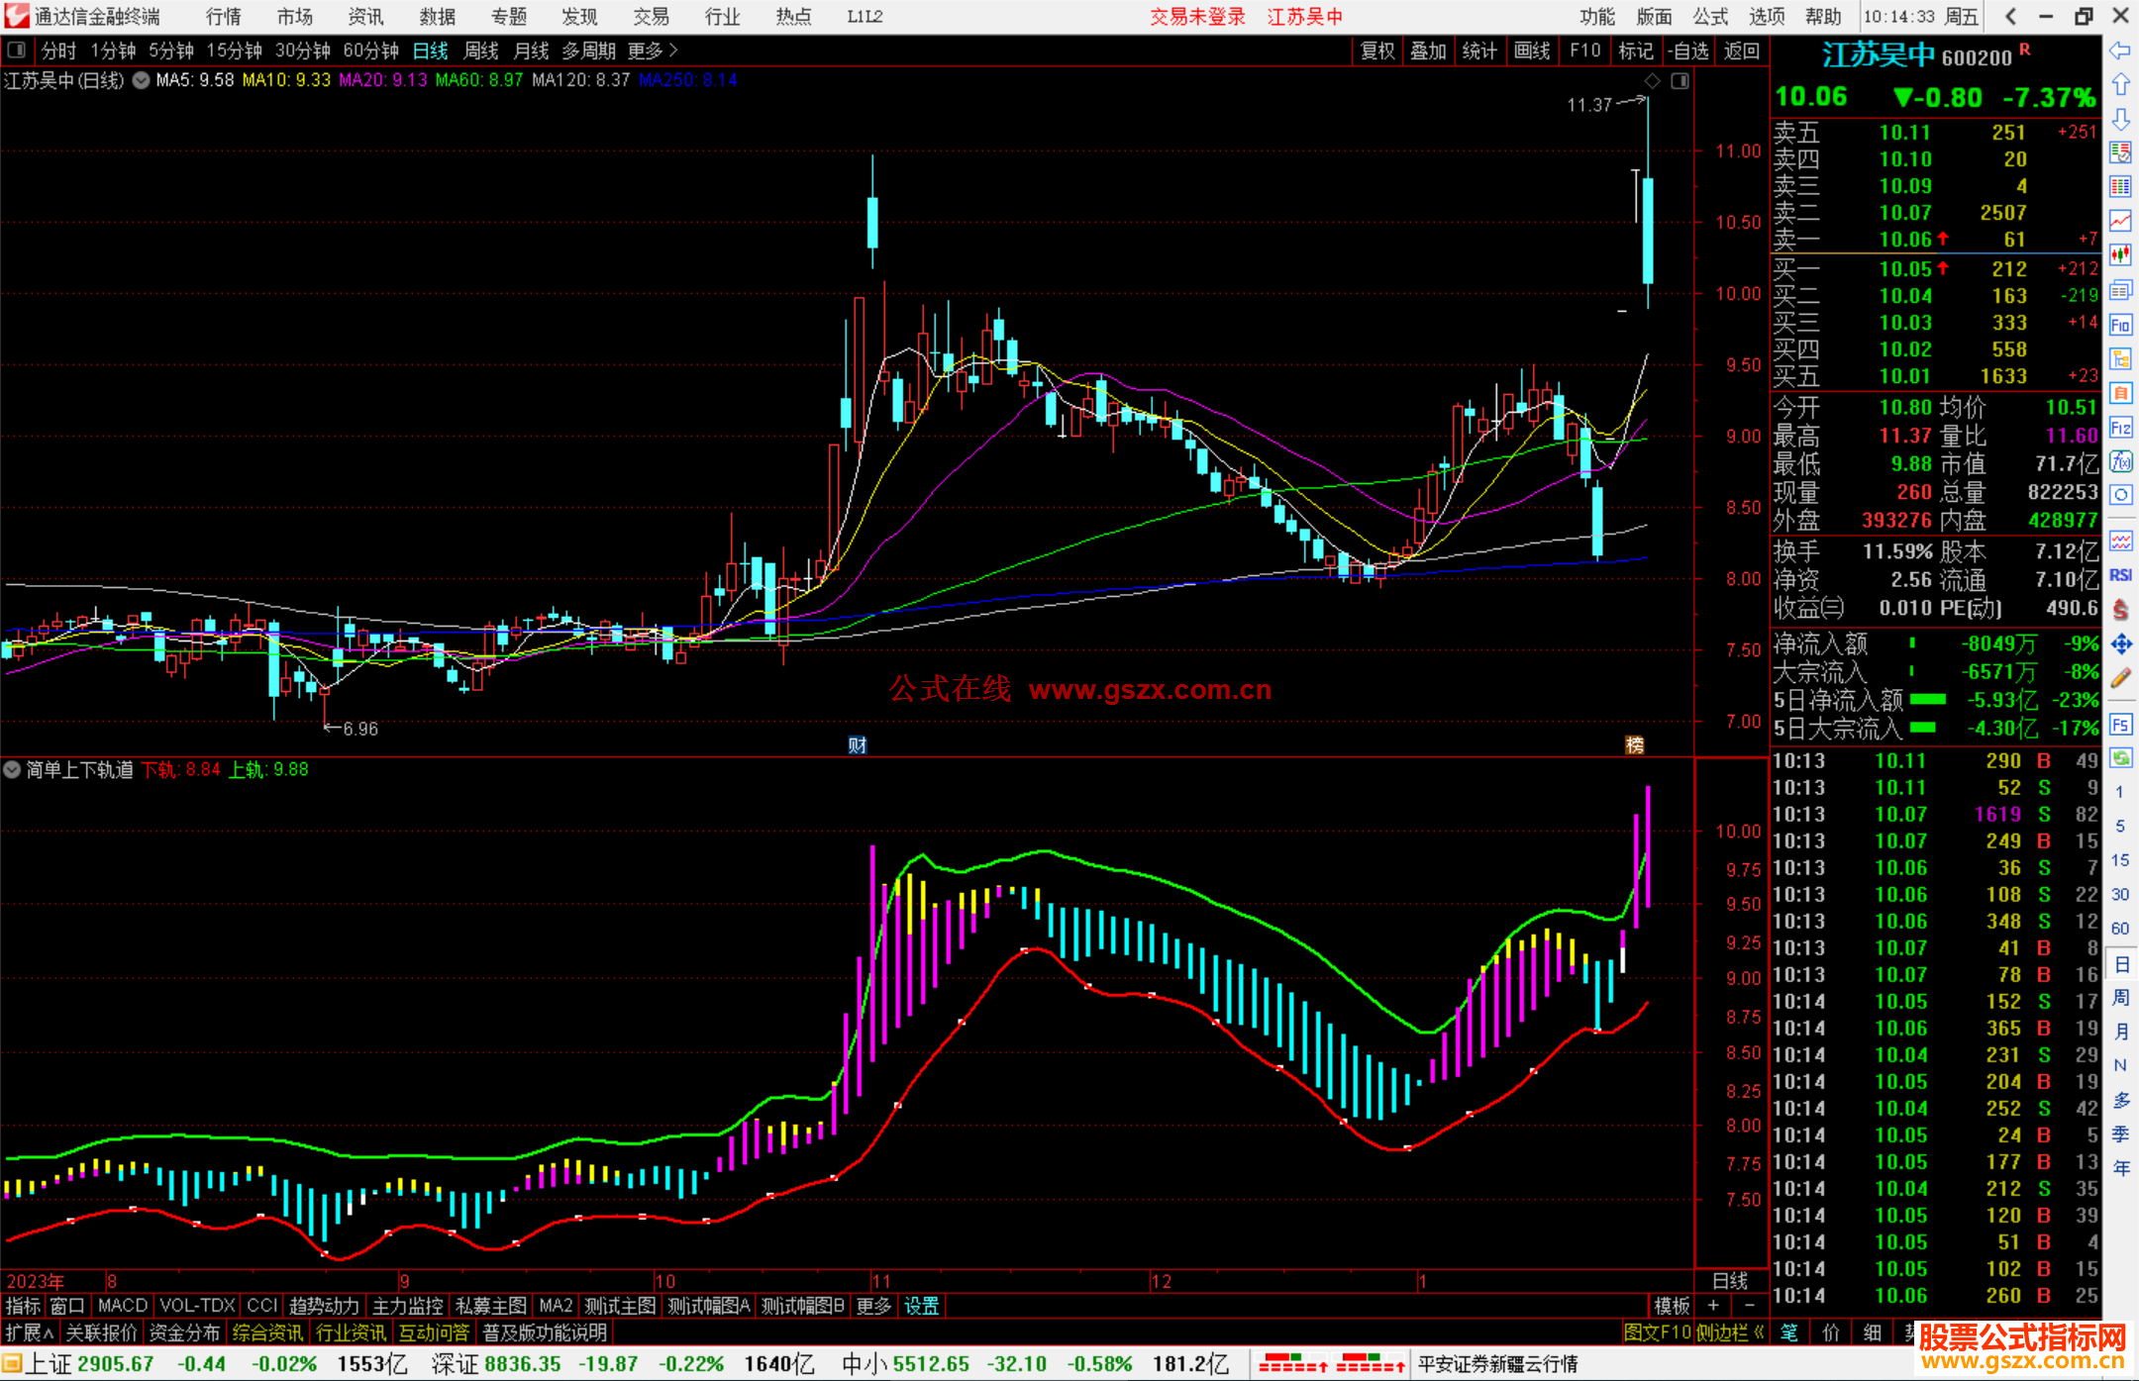Select the 周线 weekly period
Viewport: 2139px width, 1381px height.
click(x=481, y=50)
